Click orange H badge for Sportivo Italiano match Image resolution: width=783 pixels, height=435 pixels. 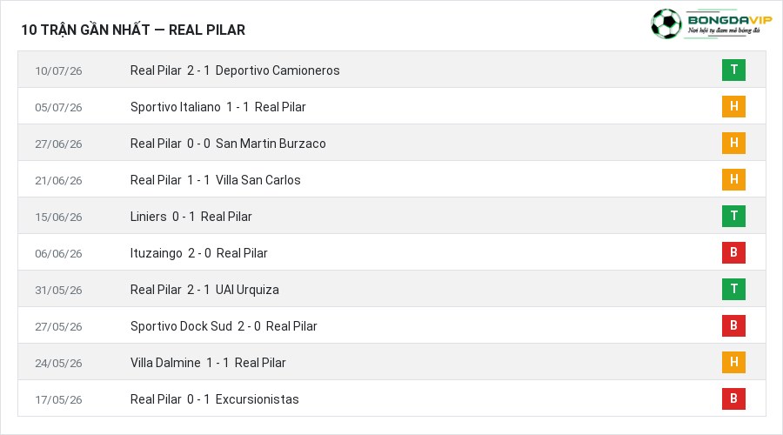click(x=733, y=106)
